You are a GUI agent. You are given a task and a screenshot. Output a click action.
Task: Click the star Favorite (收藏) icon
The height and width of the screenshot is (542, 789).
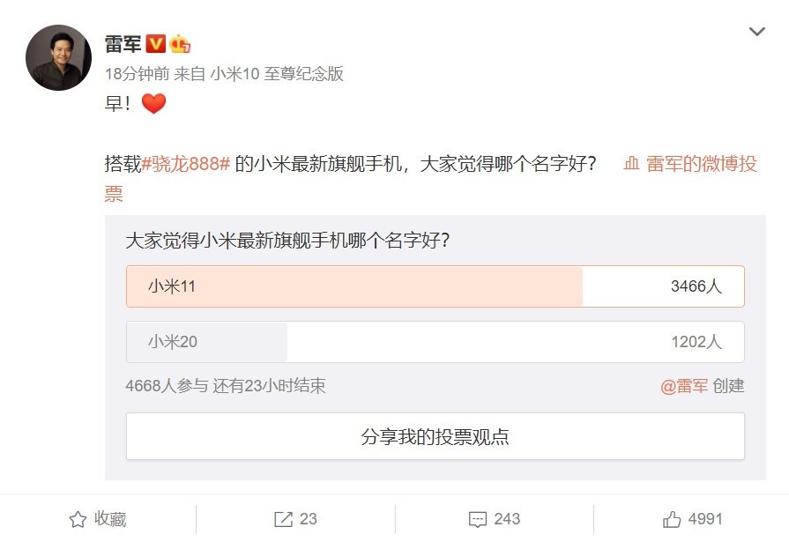78,519
